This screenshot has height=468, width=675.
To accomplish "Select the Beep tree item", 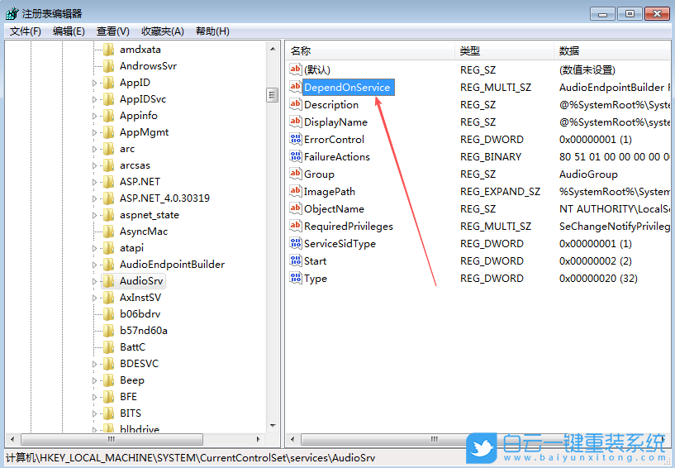I will point(131,380).
